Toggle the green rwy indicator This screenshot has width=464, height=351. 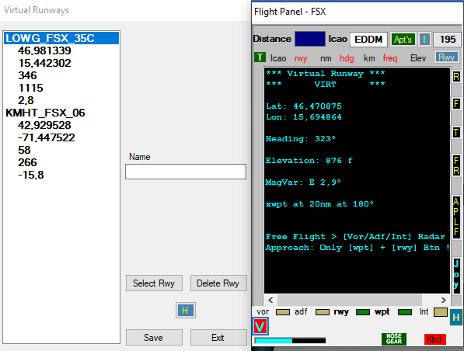point(363,312)
